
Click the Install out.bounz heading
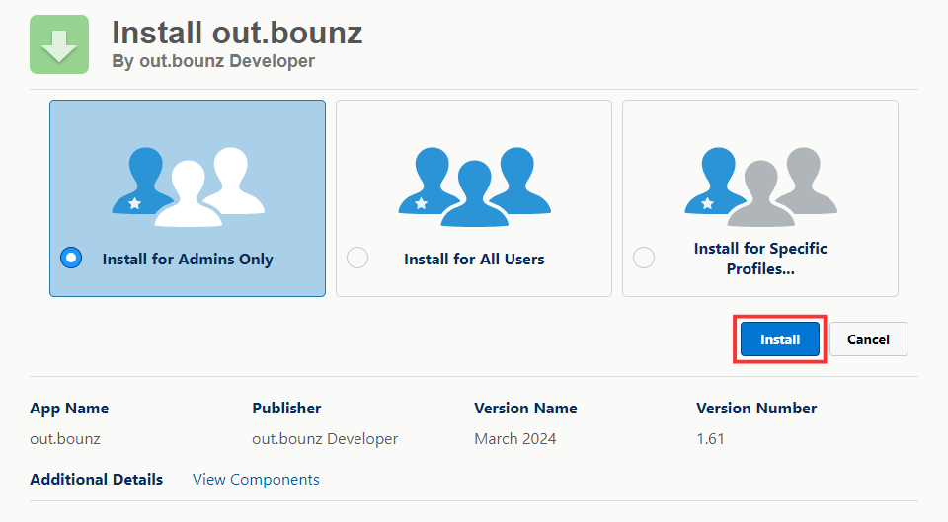pos(237,33)
